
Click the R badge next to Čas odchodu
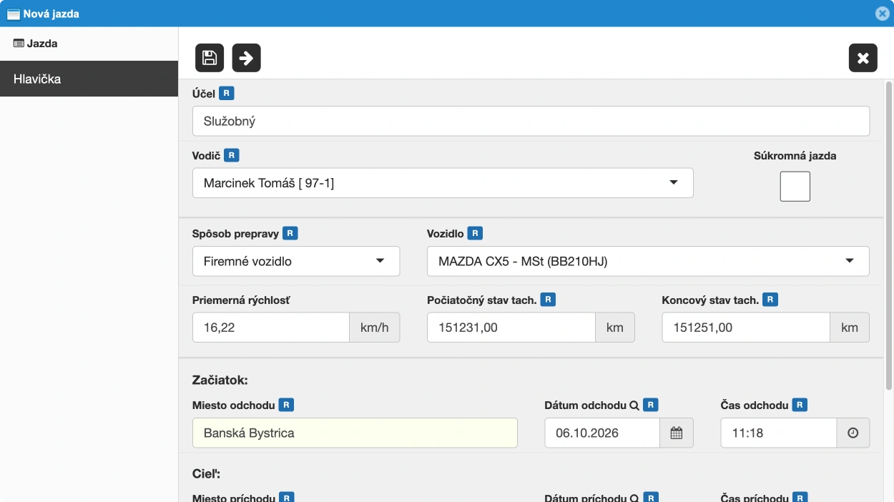coord(800,405)
